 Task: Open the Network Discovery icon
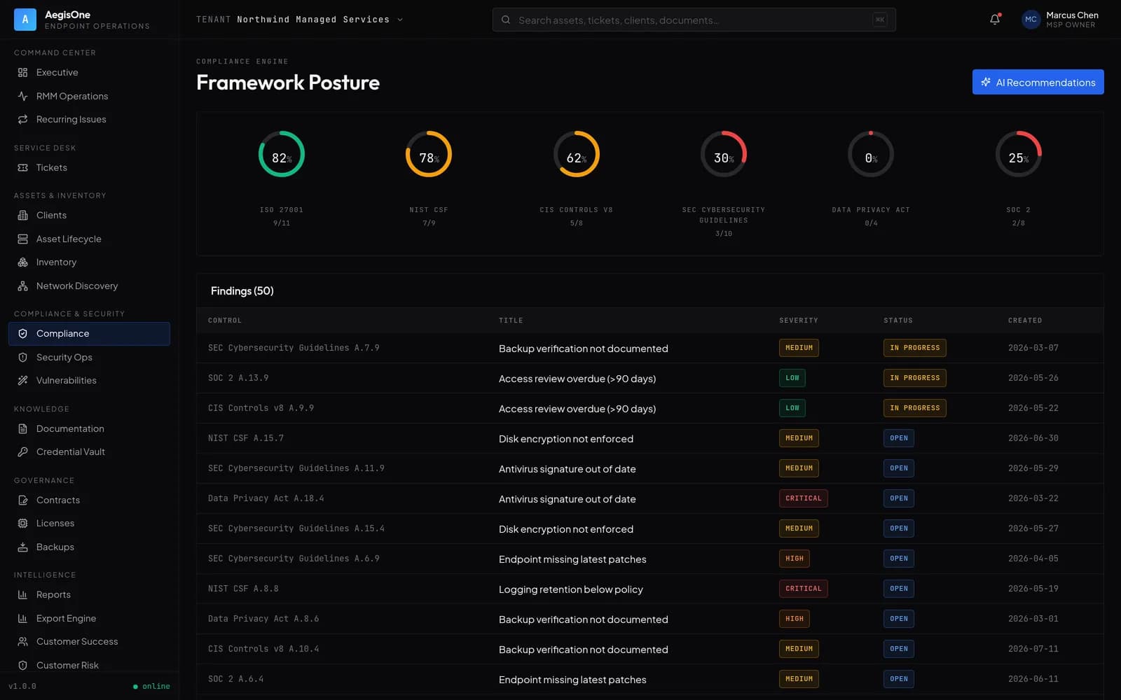point(22,286)
